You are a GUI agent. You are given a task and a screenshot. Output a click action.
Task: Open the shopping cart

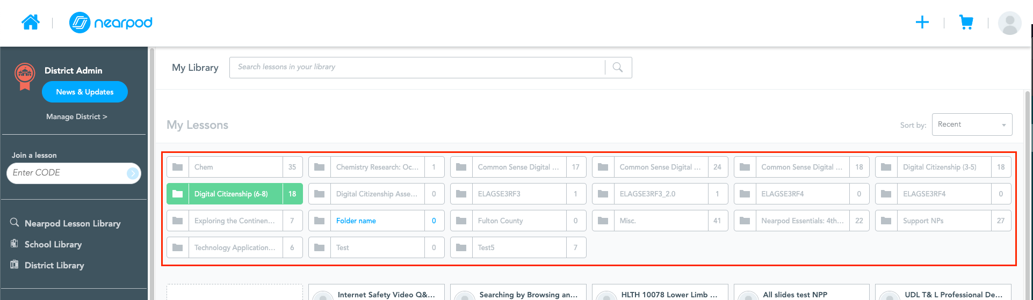(966, 23)
